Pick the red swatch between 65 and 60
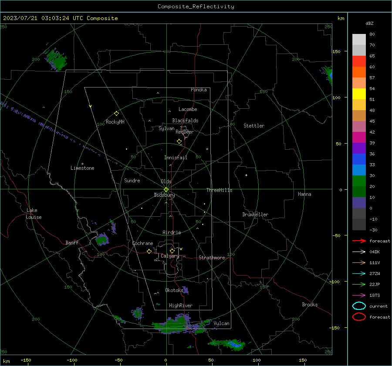Screen dimensions: 392x366 coord(359,61)
